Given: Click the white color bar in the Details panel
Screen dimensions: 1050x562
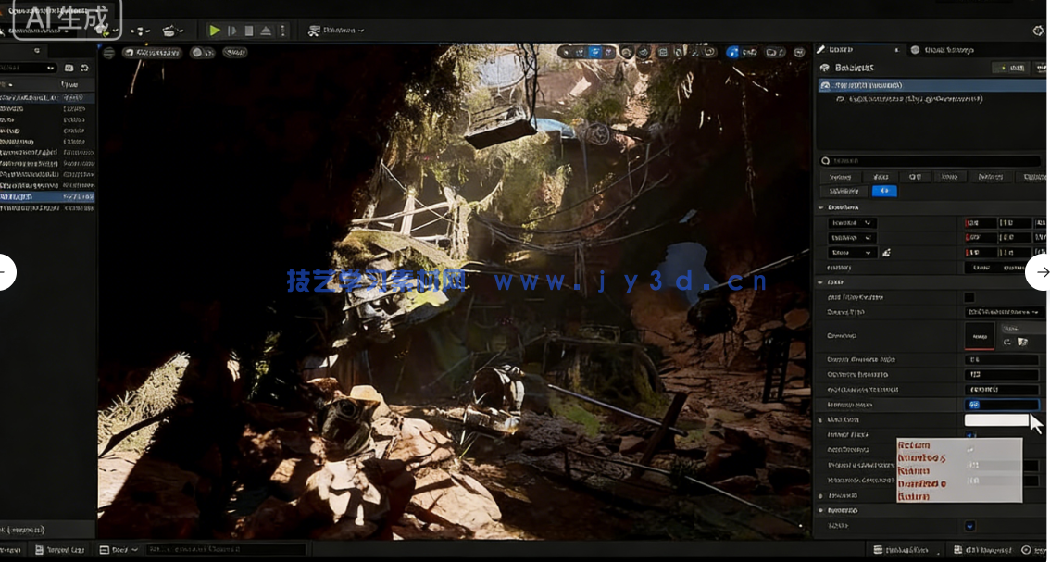Looking at the screenshot, I should 996,420.
